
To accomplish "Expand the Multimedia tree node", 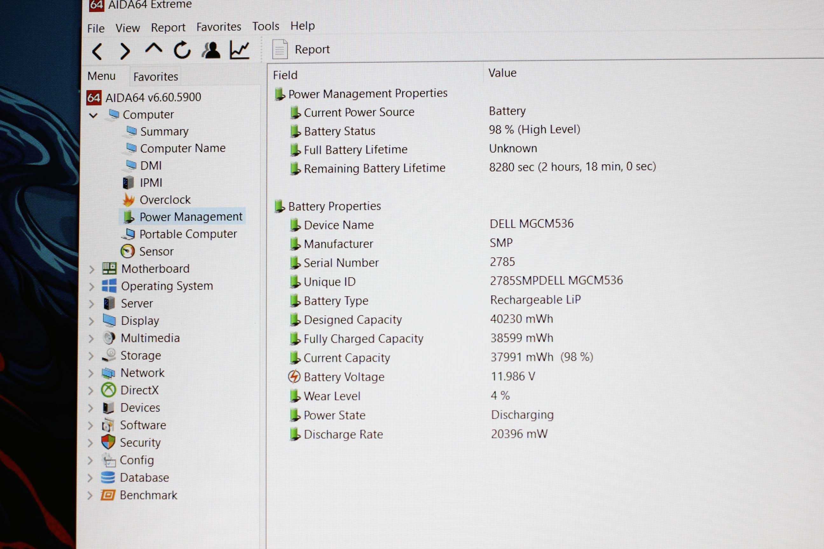I will (x=91, y=339).
